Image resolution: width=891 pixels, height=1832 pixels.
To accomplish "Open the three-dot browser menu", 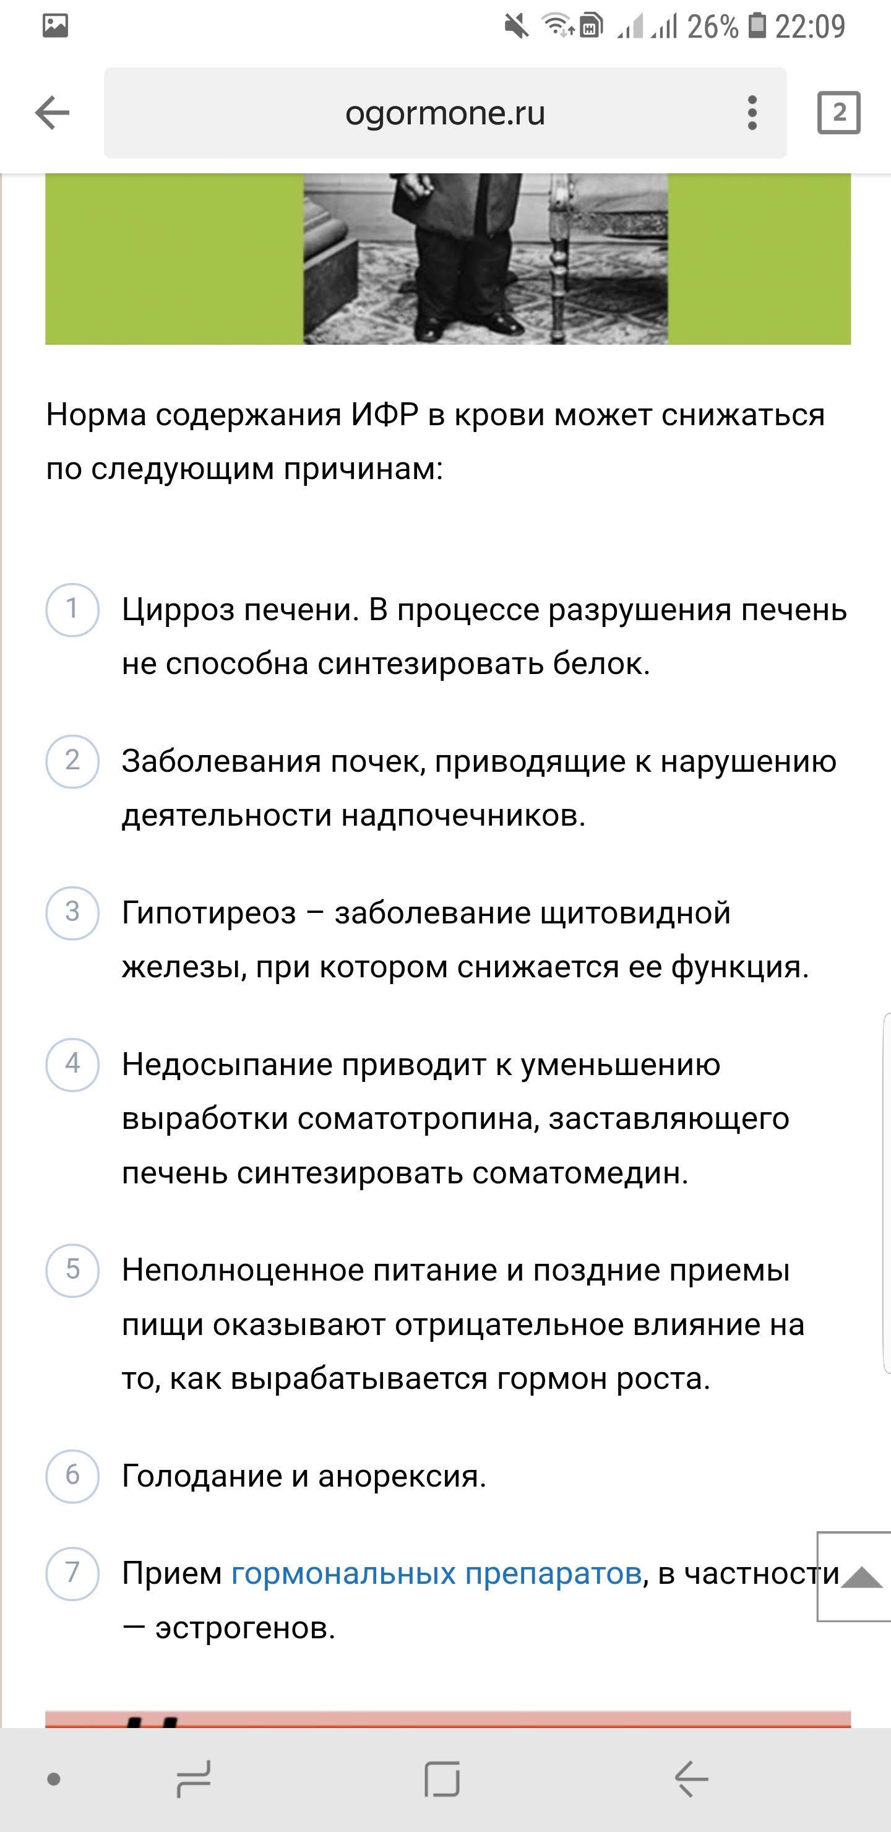I will 752,113.
